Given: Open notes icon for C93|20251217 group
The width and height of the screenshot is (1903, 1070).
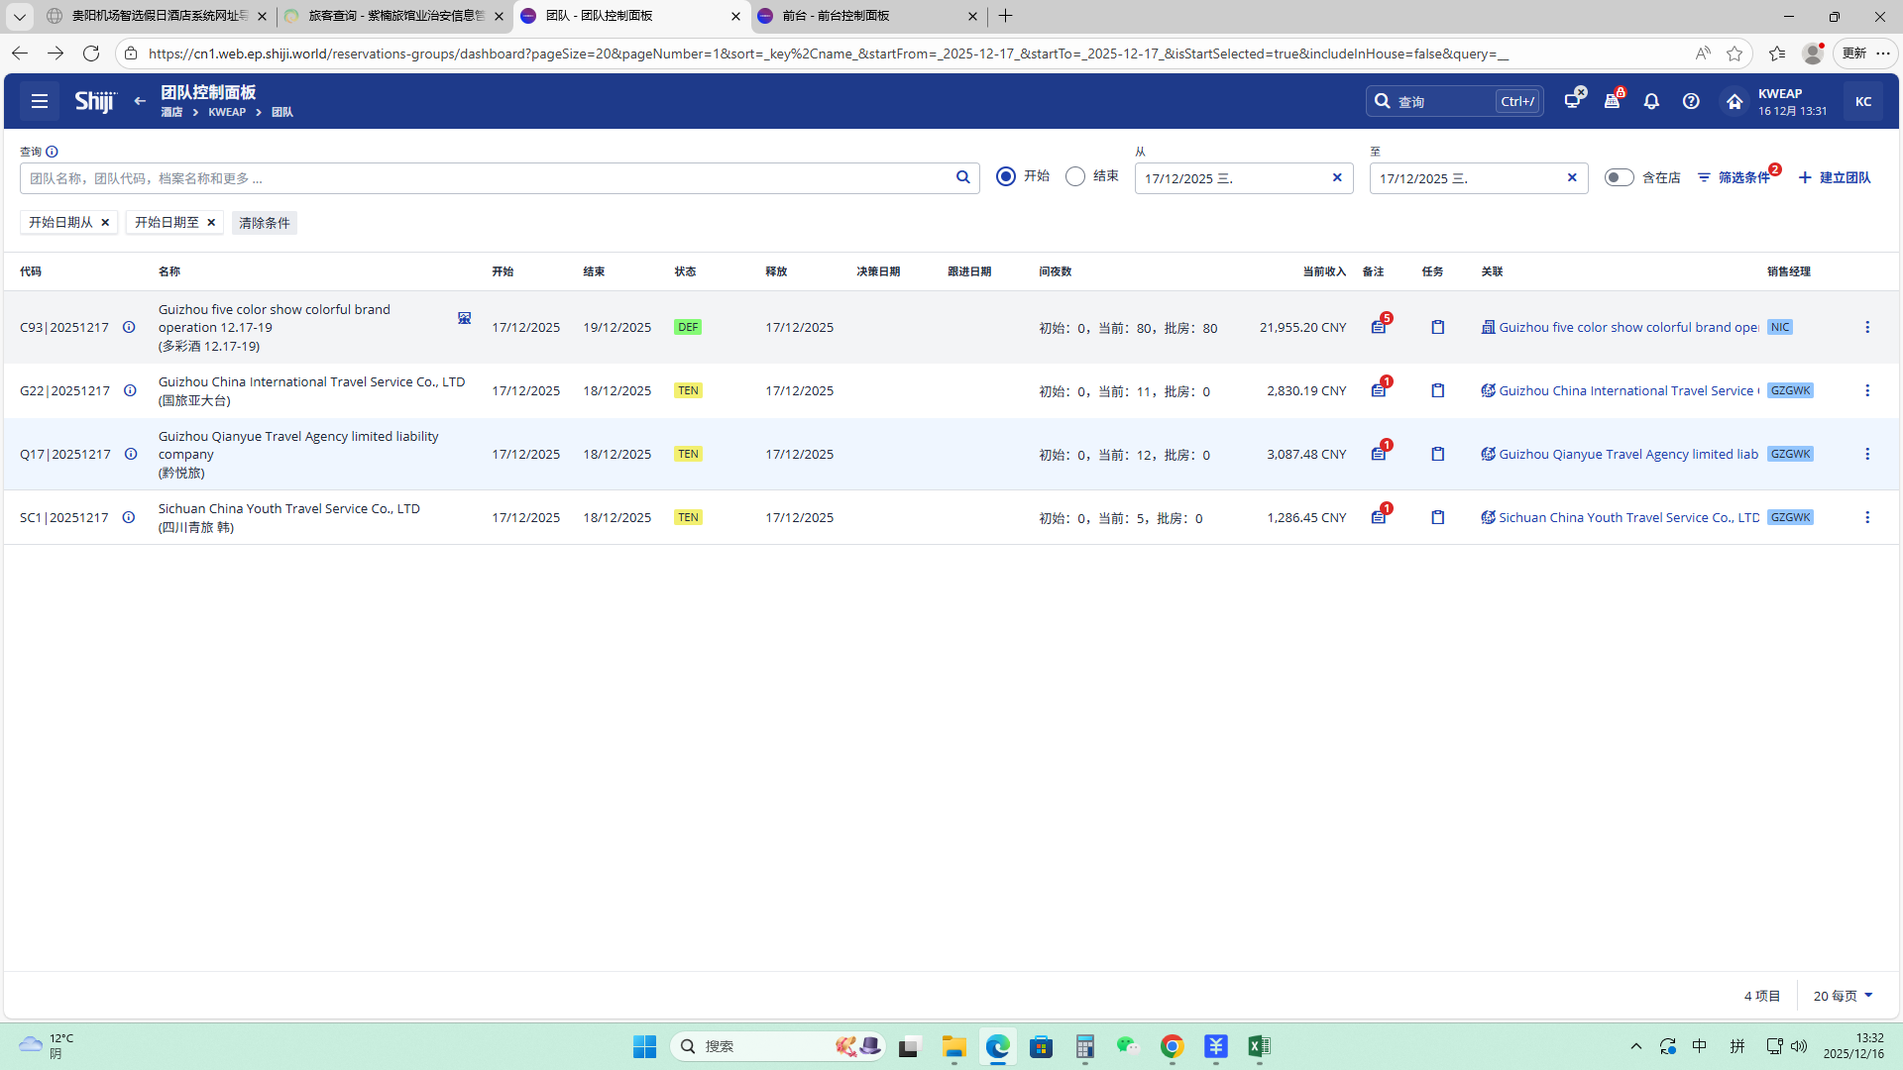Looking at the screenshot, I should [x=1378, y=327].
